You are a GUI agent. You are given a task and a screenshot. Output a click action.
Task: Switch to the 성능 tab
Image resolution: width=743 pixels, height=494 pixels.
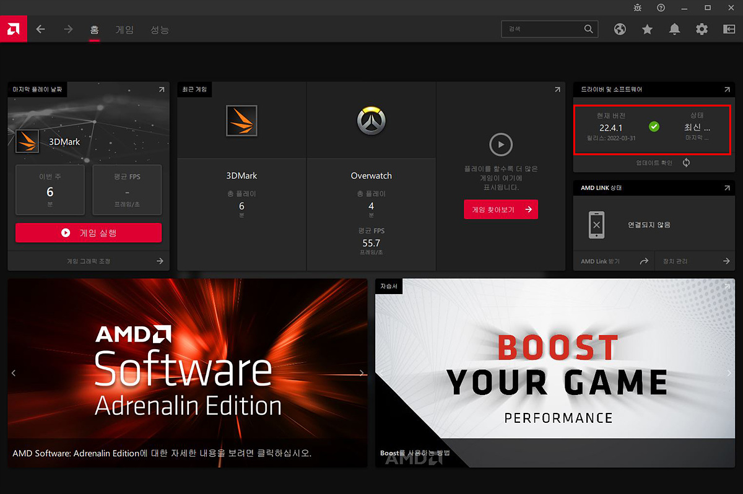[x=159, y=30]
